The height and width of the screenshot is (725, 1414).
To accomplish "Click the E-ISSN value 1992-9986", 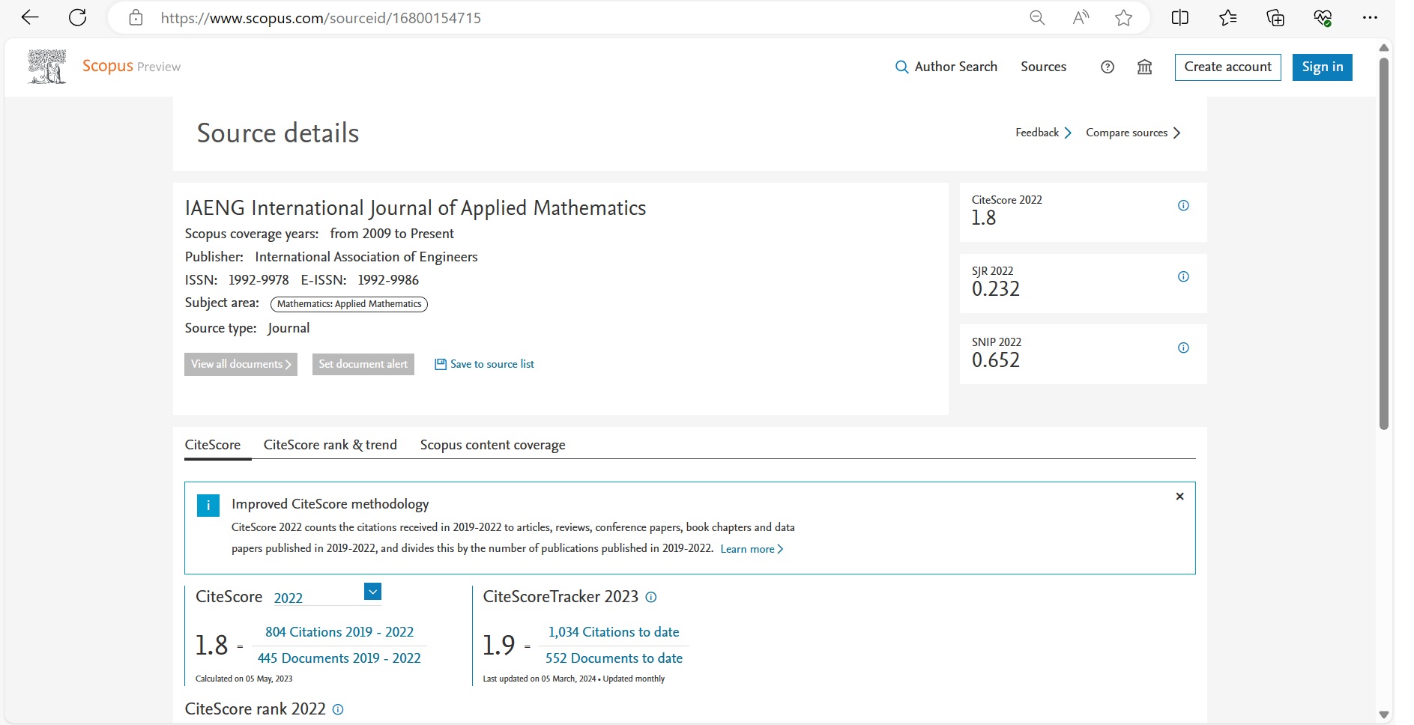I will pyautogui.click(x=388, y=280).
